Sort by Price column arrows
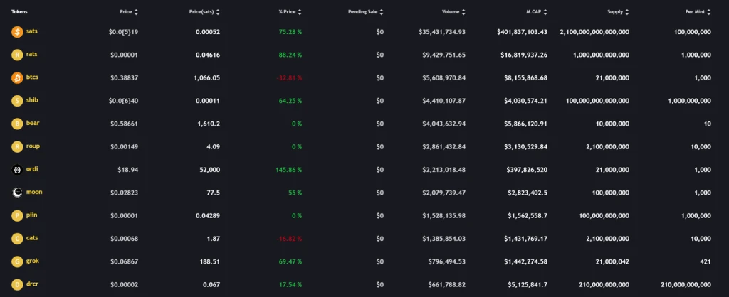 pos(136,12)
